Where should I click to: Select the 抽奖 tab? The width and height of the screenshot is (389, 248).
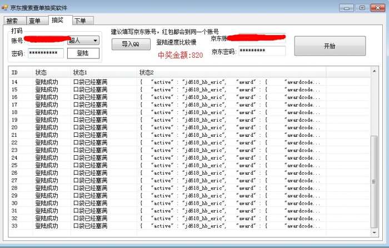(60, 20)
